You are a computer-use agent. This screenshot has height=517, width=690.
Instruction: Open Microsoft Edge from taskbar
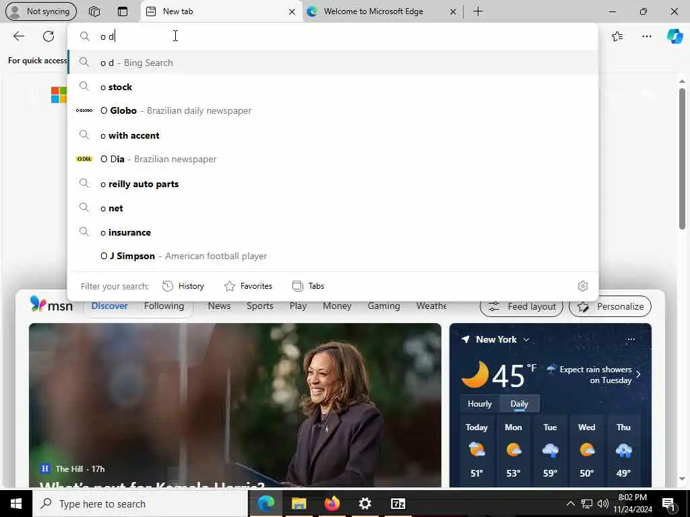265,504
